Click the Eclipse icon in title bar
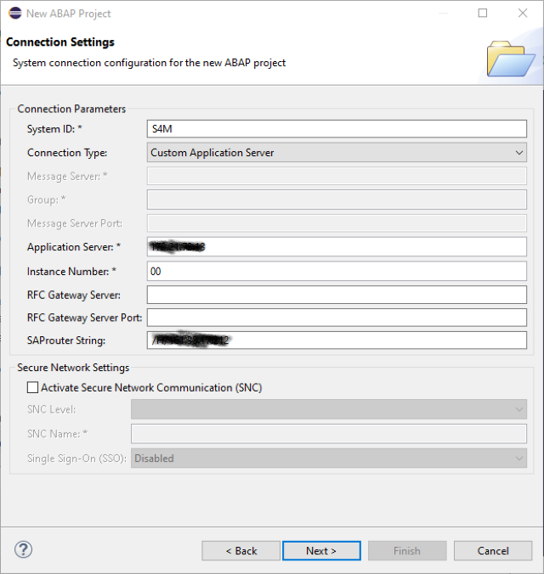 (x=15, y=14)
